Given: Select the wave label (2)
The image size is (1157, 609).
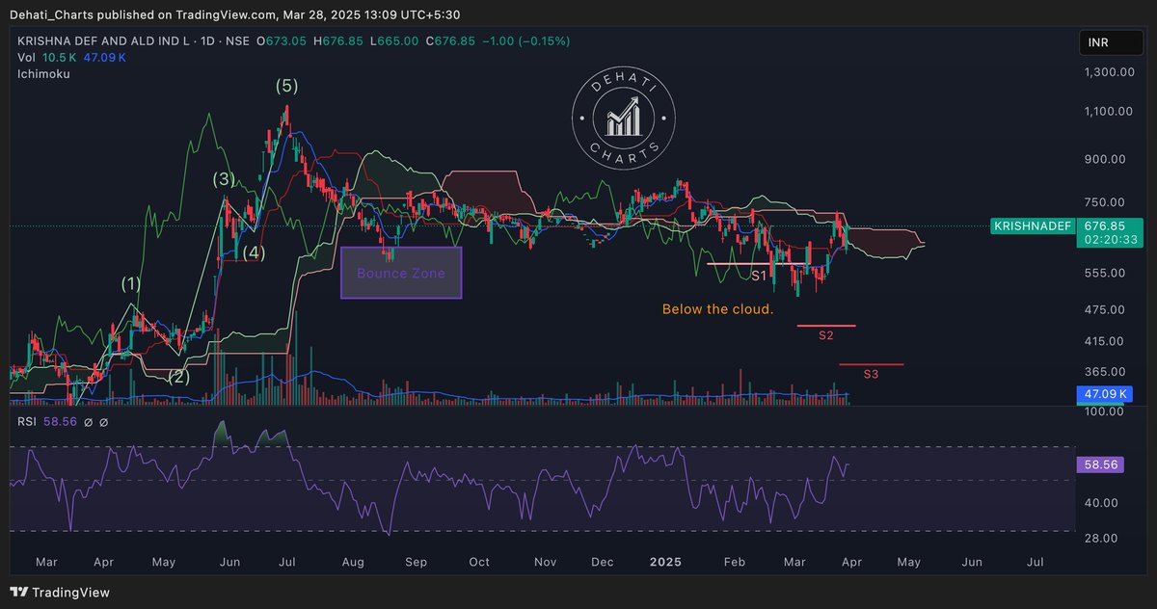Looking at the screenshot, I should 178,378.
